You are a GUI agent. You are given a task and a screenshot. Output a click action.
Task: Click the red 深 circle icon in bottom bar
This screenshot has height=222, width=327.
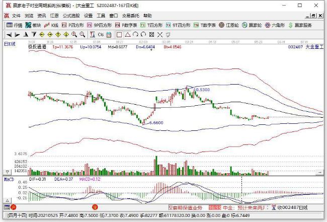coord(95,207)
